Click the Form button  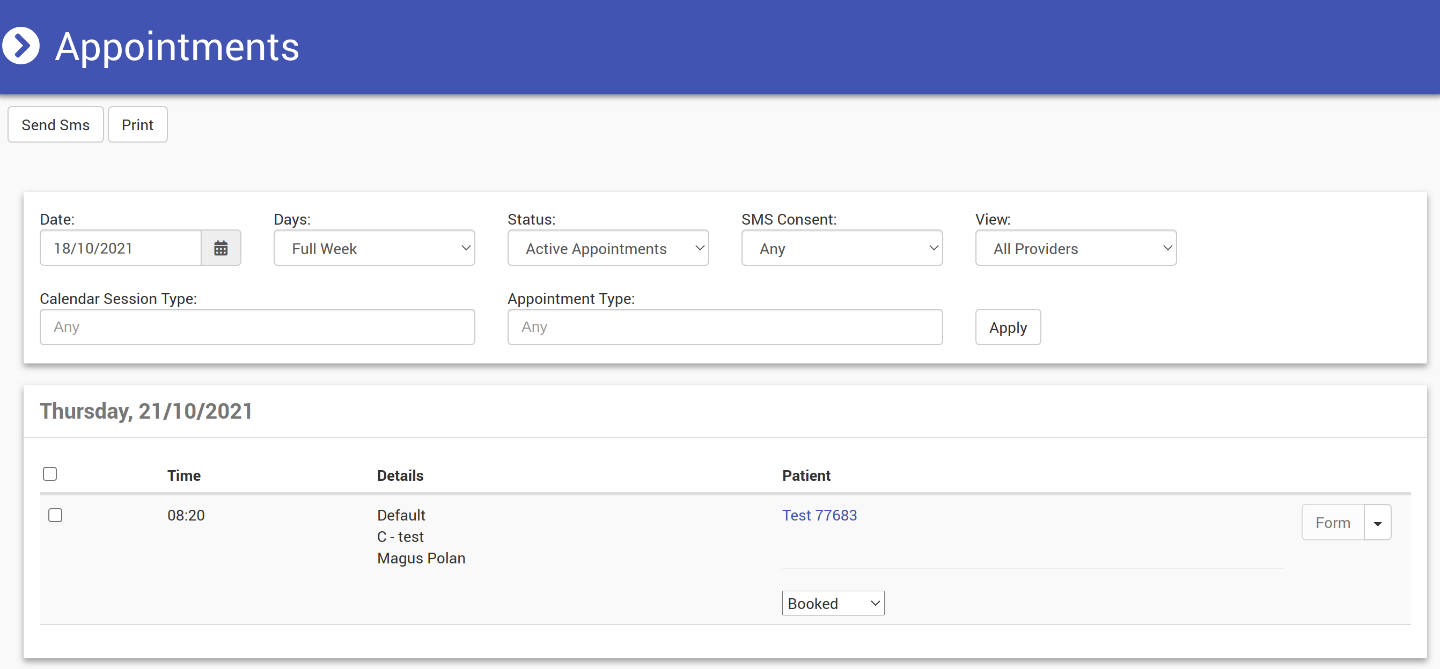coord(1332,523)
